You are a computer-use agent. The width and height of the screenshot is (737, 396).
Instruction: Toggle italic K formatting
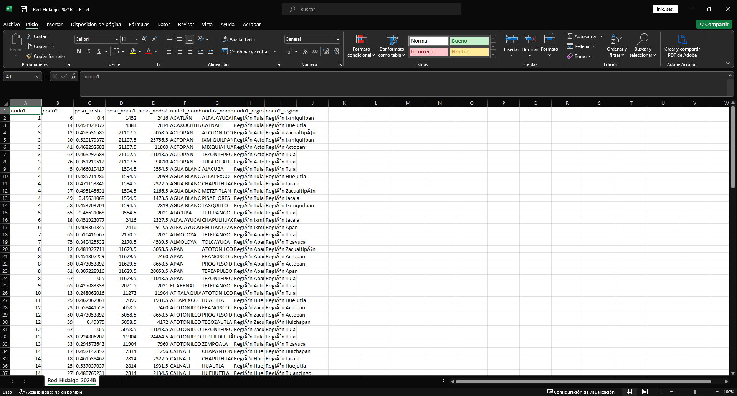[x=89, y=51]
